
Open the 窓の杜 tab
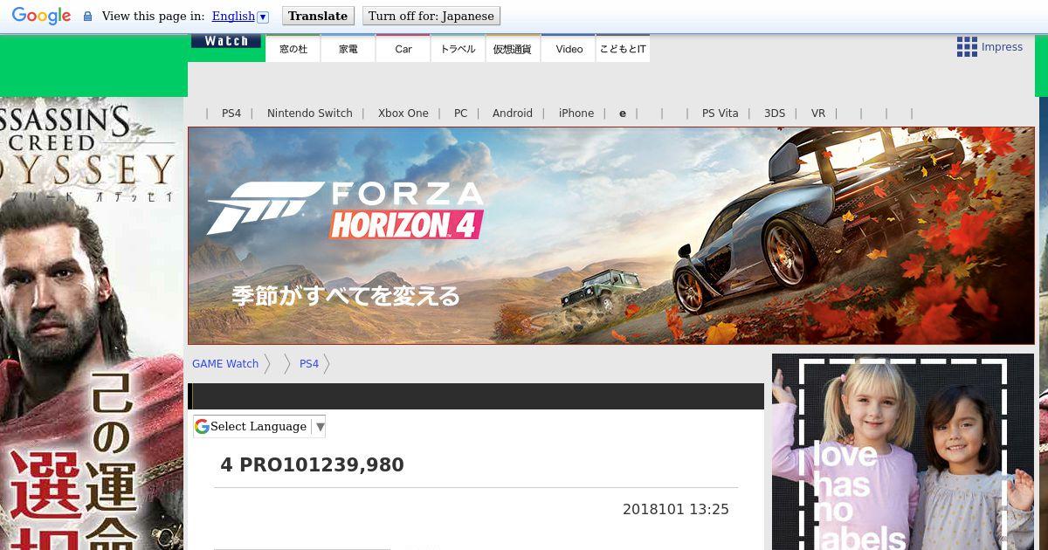pyautogui.click(x=293, y=49)
